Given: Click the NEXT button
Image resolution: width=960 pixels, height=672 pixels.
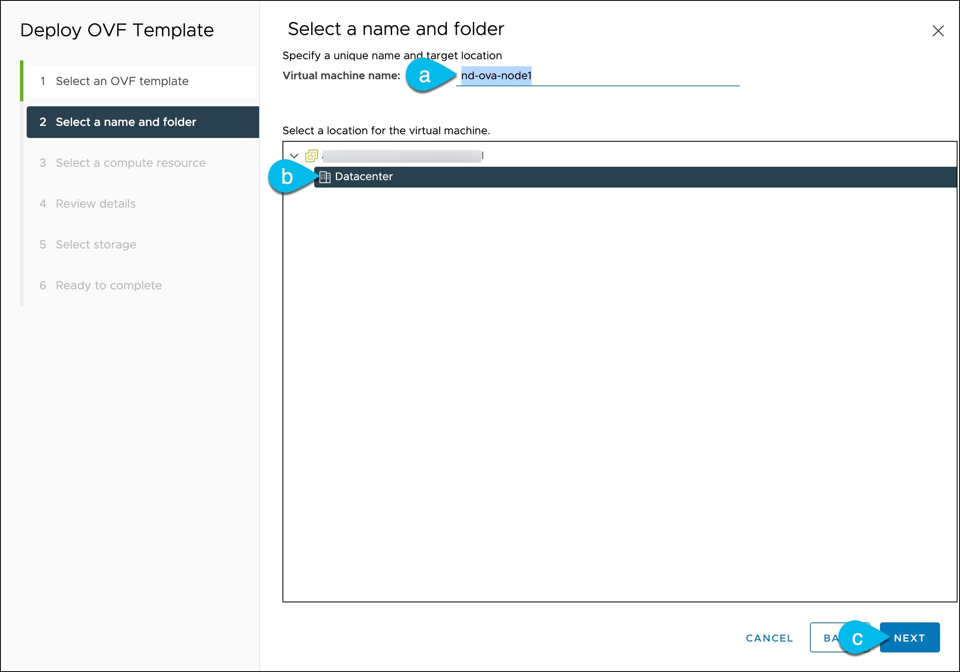Looking at the screenshot, I should (x=910, y=638).
